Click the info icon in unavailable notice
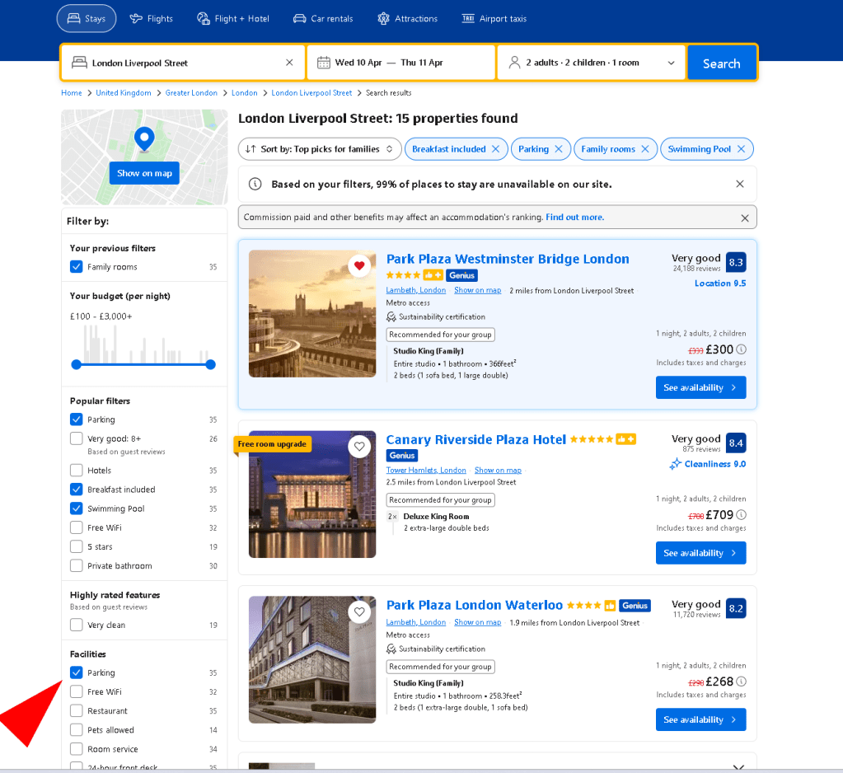This screenshot has height=773, width=843. [x=255, y=184]
